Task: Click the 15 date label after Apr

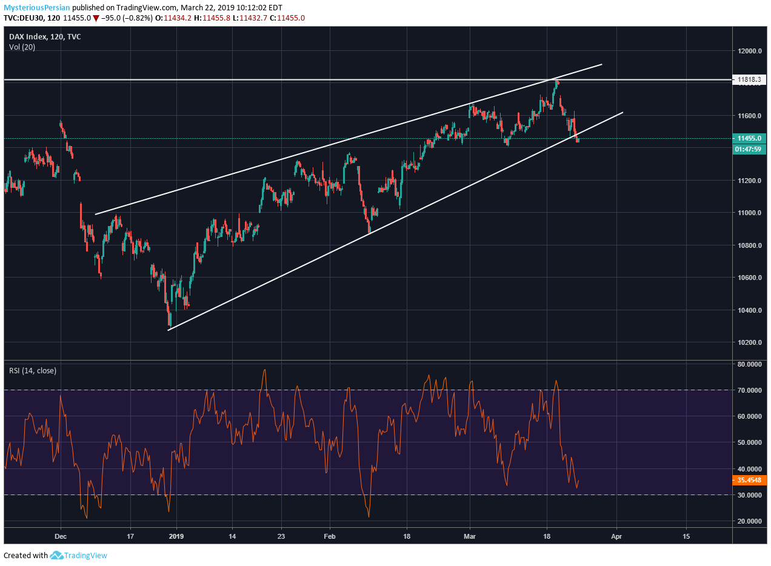Action: pyautogui.click(x=687, y=536)
